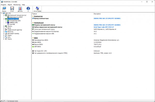The image size is (155, 102).
Task: Click the Дисковый привод drive icon
Action: pyautogui.click(x=6, y=34)
